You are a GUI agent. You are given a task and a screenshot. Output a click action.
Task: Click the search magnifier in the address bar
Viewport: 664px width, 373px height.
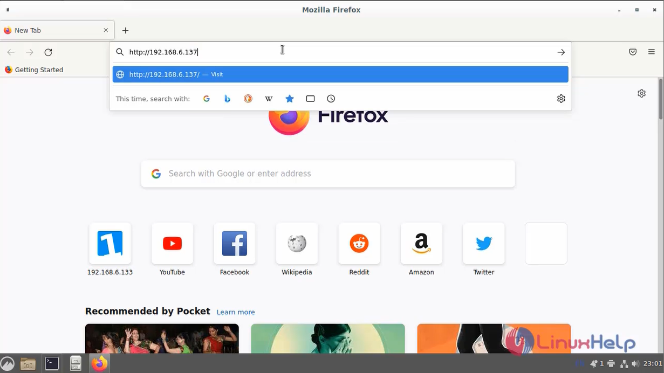pyautogui.click(x=120, y=52)
